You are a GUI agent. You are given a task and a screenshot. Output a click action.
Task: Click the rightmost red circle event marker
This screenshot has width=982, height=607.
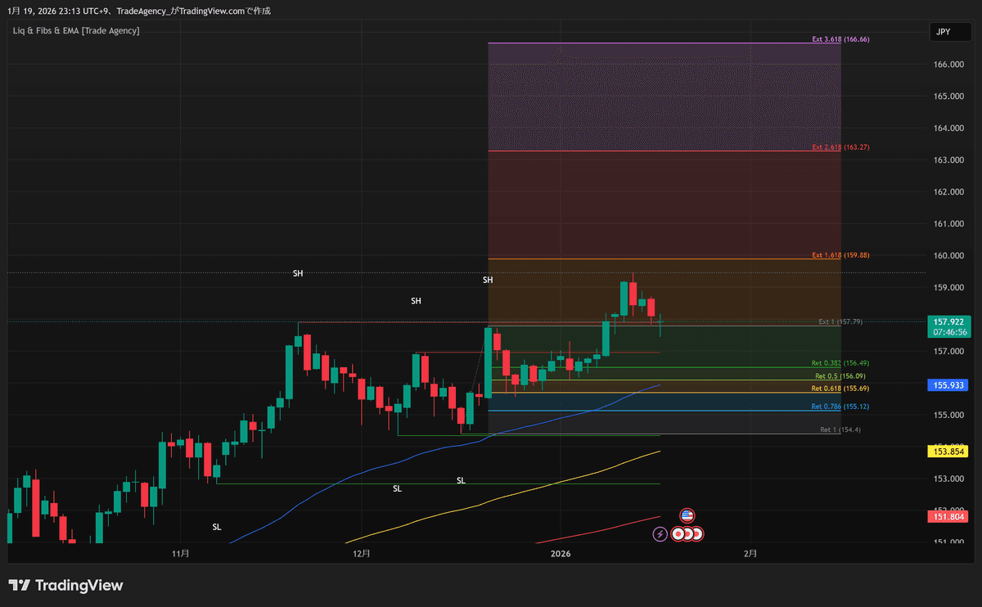(697, 534)
